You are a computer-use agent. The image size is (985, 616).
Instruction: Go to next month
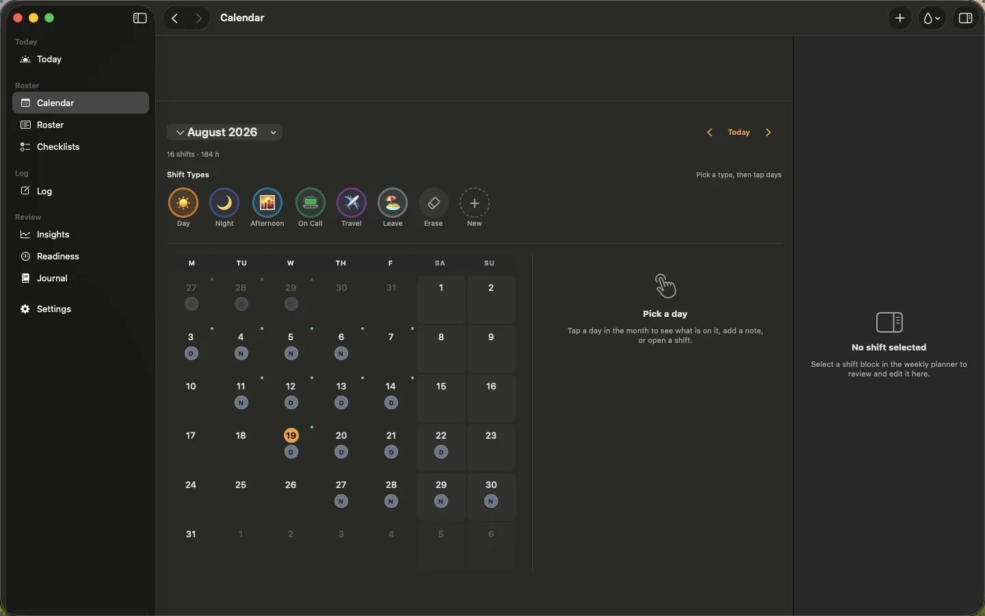[770, 133]
